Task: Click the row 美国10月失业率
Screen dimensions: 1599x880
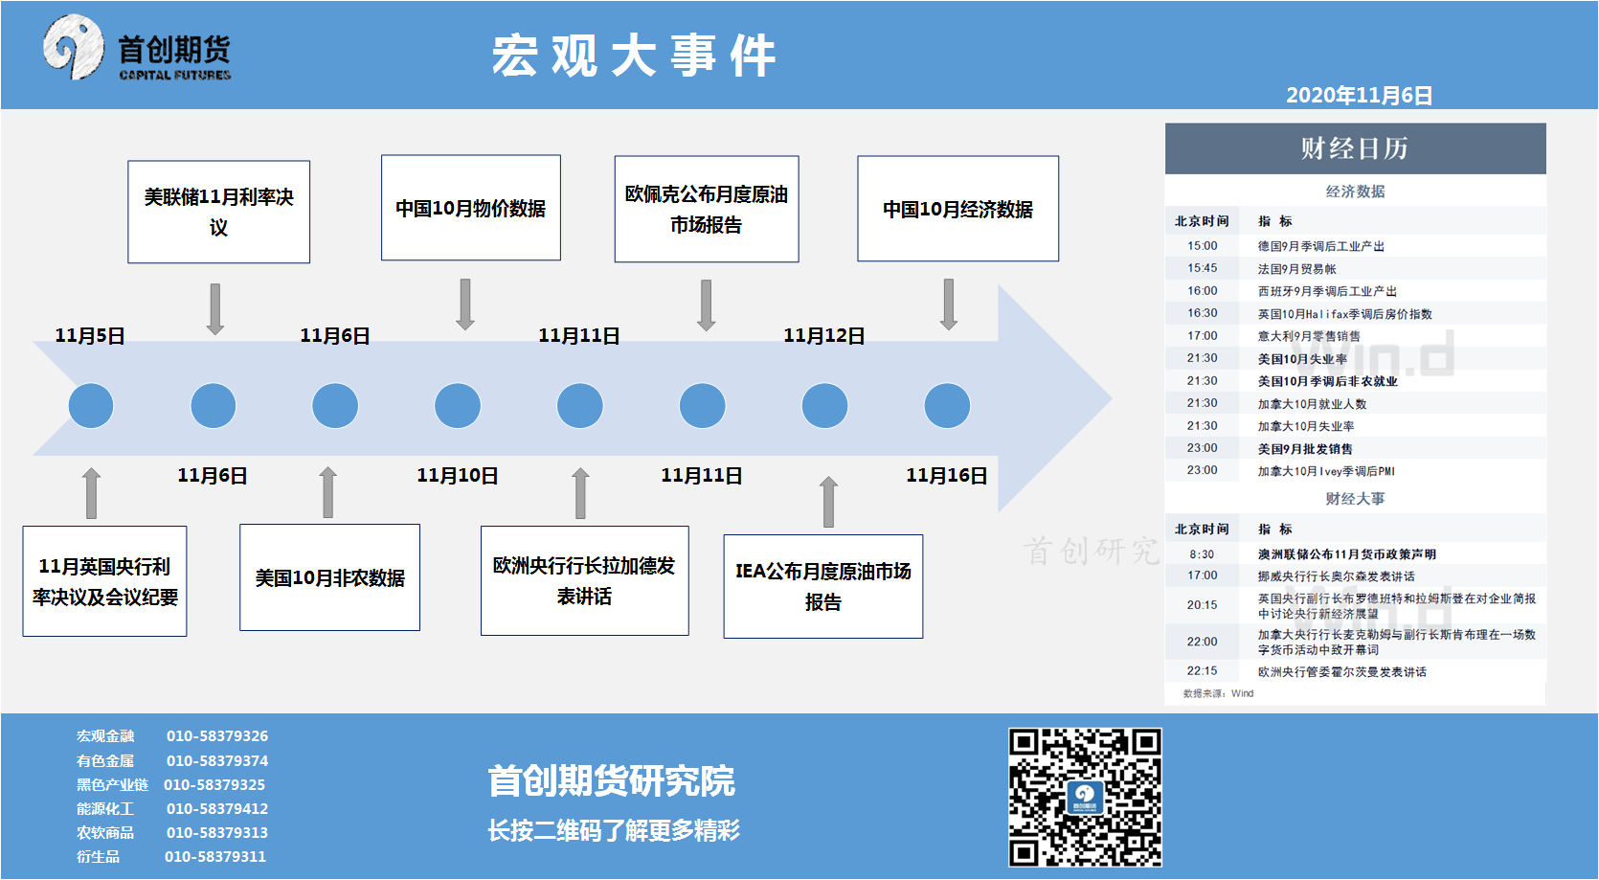Action: 1355,358
